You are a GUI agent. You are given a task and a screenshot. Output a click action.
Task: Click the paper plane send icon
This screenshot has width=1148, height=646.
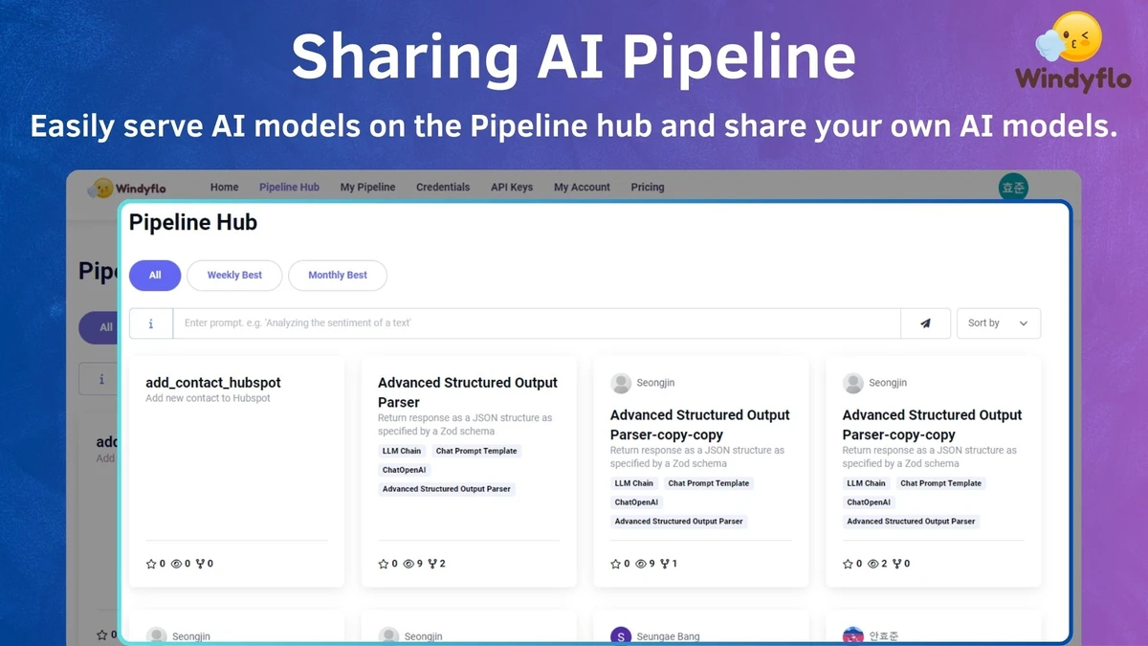pyautogui.click(x=925, y=323)
